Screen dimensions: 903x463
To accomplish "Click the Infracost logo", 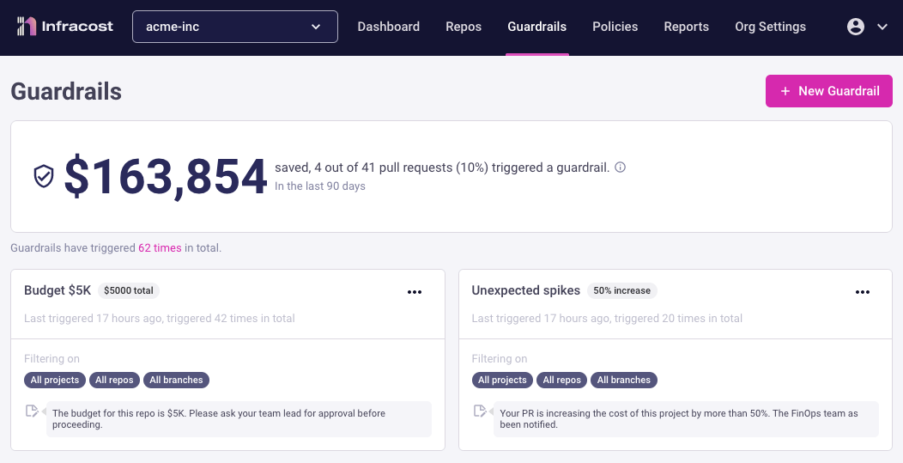I will click(x=65, y=27).
